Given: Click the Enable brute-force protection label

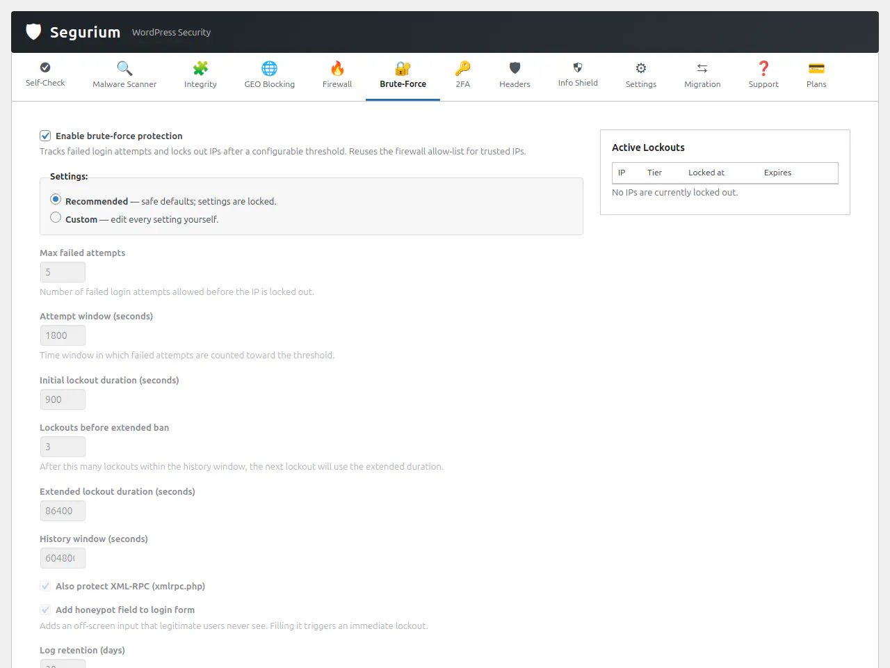Looking at the screenshot, I should [119, 136].
